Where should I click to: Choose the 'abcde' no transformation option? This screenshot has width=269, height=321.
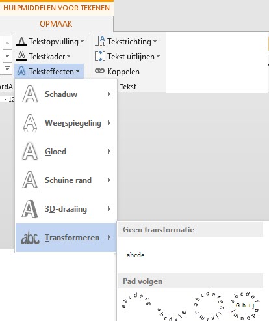click(136, 255)
